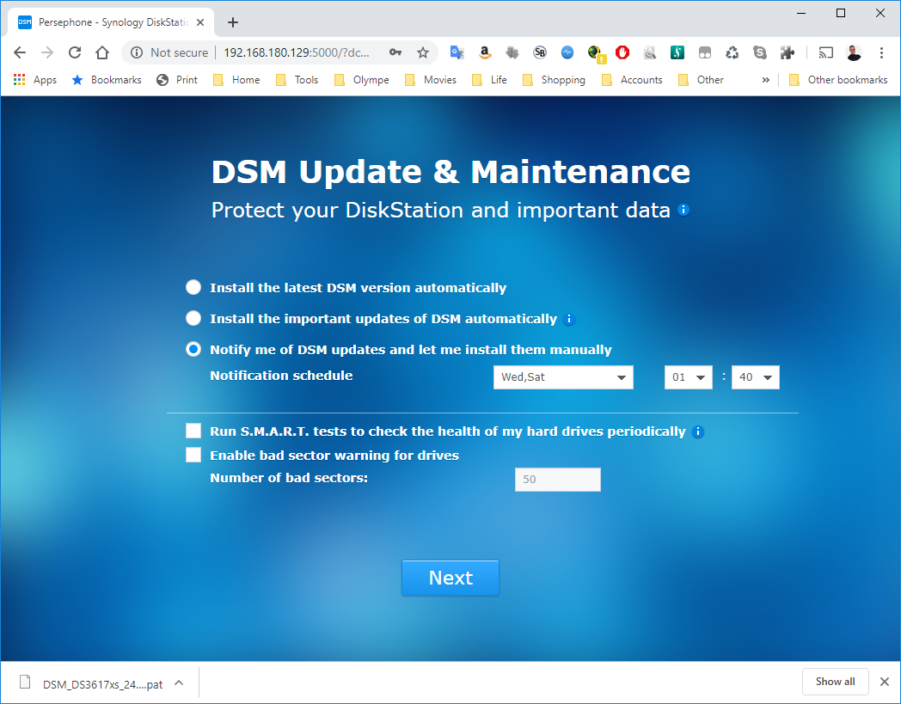The image size is (901, 704).
Task: Close the Persephone Synology tab
Action: tap(200, 22)
